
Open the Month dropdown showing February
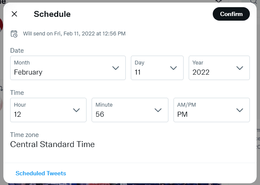68,68
